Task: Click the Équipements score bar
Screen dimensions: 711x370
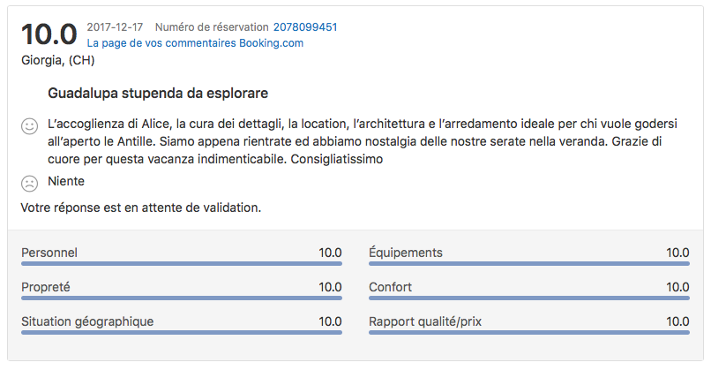Action: pos(528,263)
